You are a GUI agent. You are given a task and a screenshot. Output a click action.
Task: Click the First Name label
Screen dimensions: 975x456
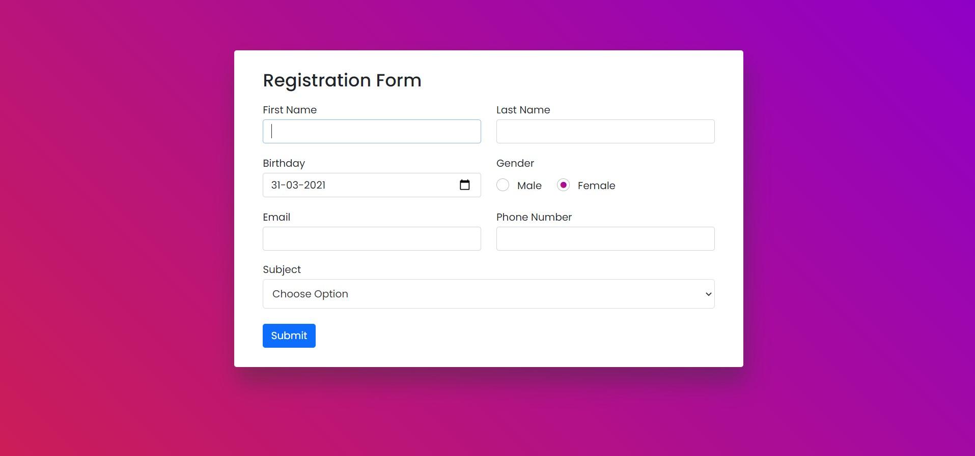(x=289, y=110)
